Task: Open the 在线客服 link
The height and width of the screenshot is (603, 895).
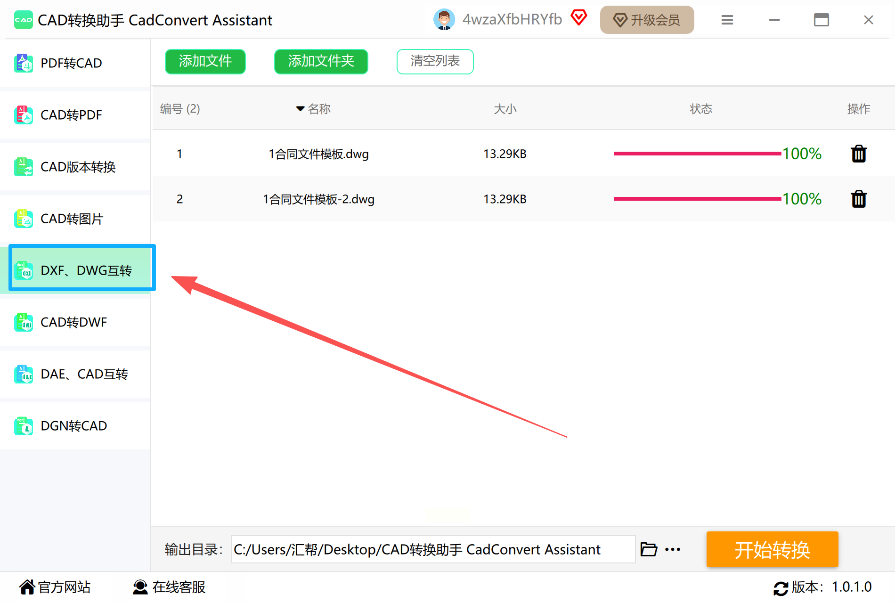Action: tap(170, 587)
